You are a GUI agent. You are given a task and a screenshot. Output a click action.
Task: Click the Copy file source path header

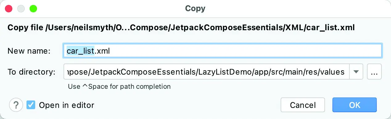tap(181, 28)
